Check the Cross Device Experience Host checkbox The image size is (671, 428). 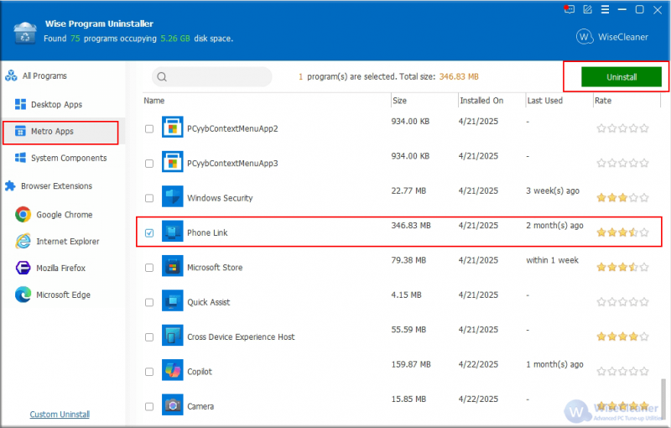(149, 337)
